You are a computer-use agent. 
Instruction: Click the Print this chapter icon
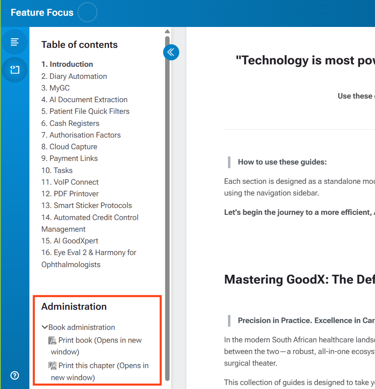[x=52, y=366]
